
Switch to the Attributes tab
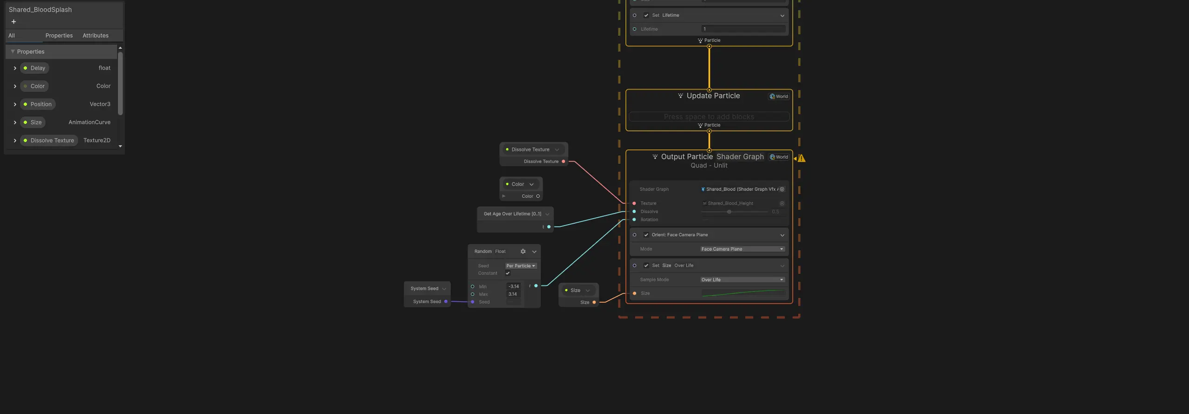(95, 36)
